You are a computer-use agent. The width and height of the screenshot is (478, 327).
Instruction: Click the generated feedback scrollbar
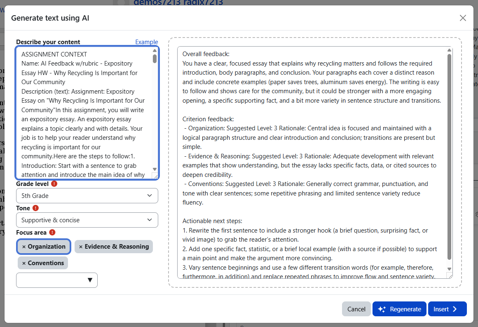(x=449, y=157)
